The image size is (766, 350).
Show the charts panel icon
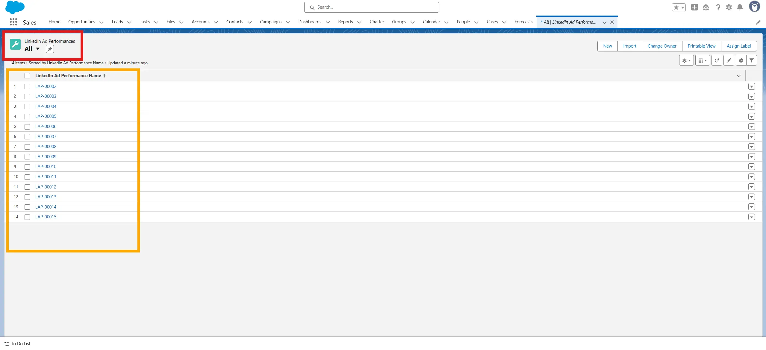741,60
